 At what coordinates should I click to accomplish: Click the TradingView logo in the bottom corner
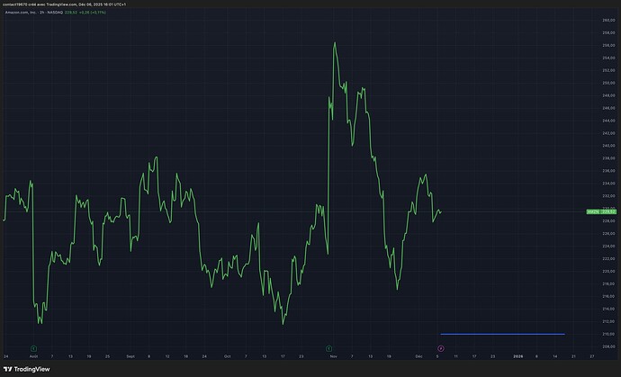coord(27,368)
